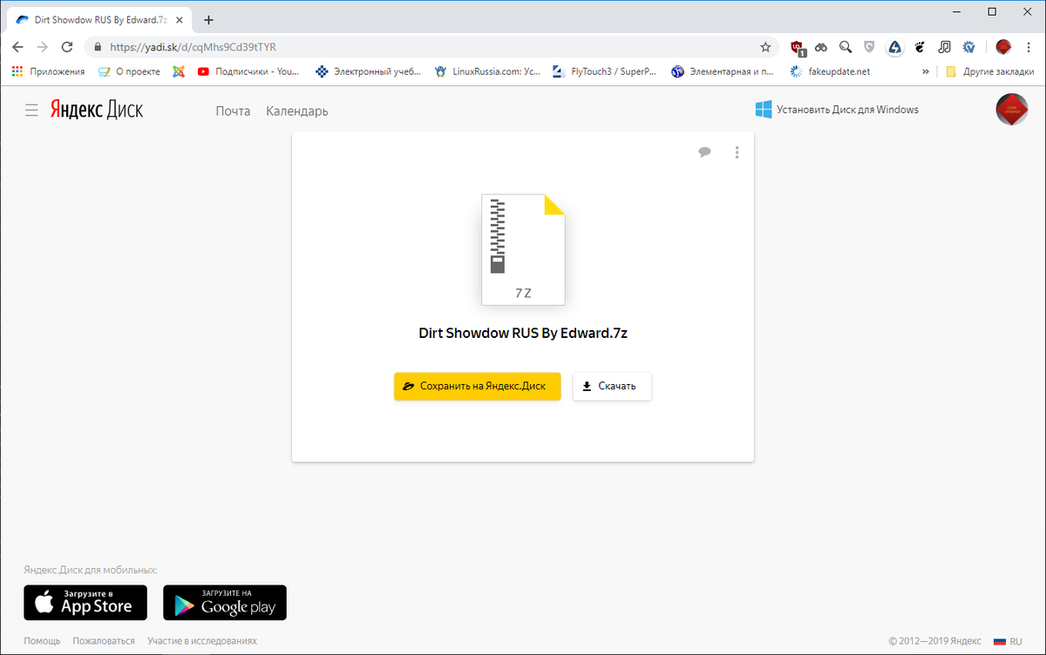
Task: Click Сохранить на Яндекс.Диск button
Action: 477,386
